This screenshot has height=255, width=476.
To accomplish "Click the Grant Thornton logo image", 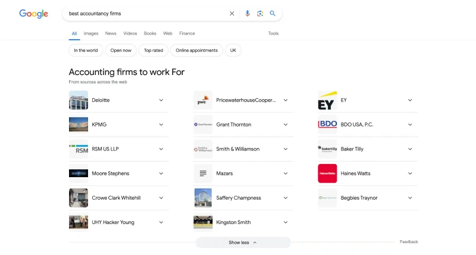I will pyautogui.click(x=203, y=125).
